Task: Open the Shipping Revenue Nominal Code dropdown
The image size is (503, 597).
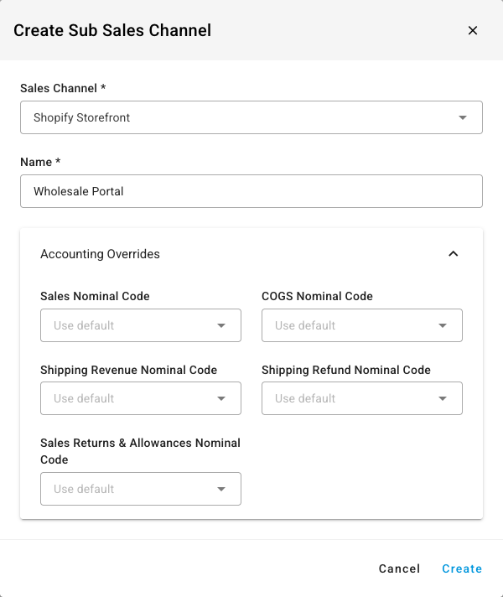Action: 141,398
